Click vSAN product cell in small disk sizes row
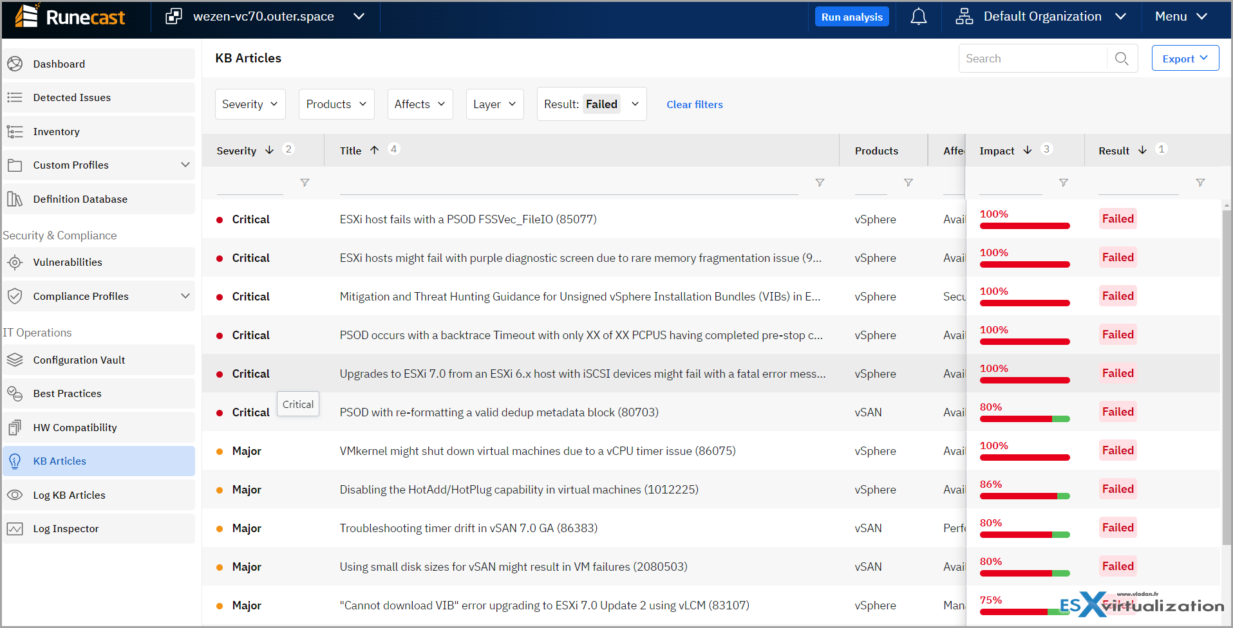Viewport: 1233px width, 628px height. tap(868, 567)
